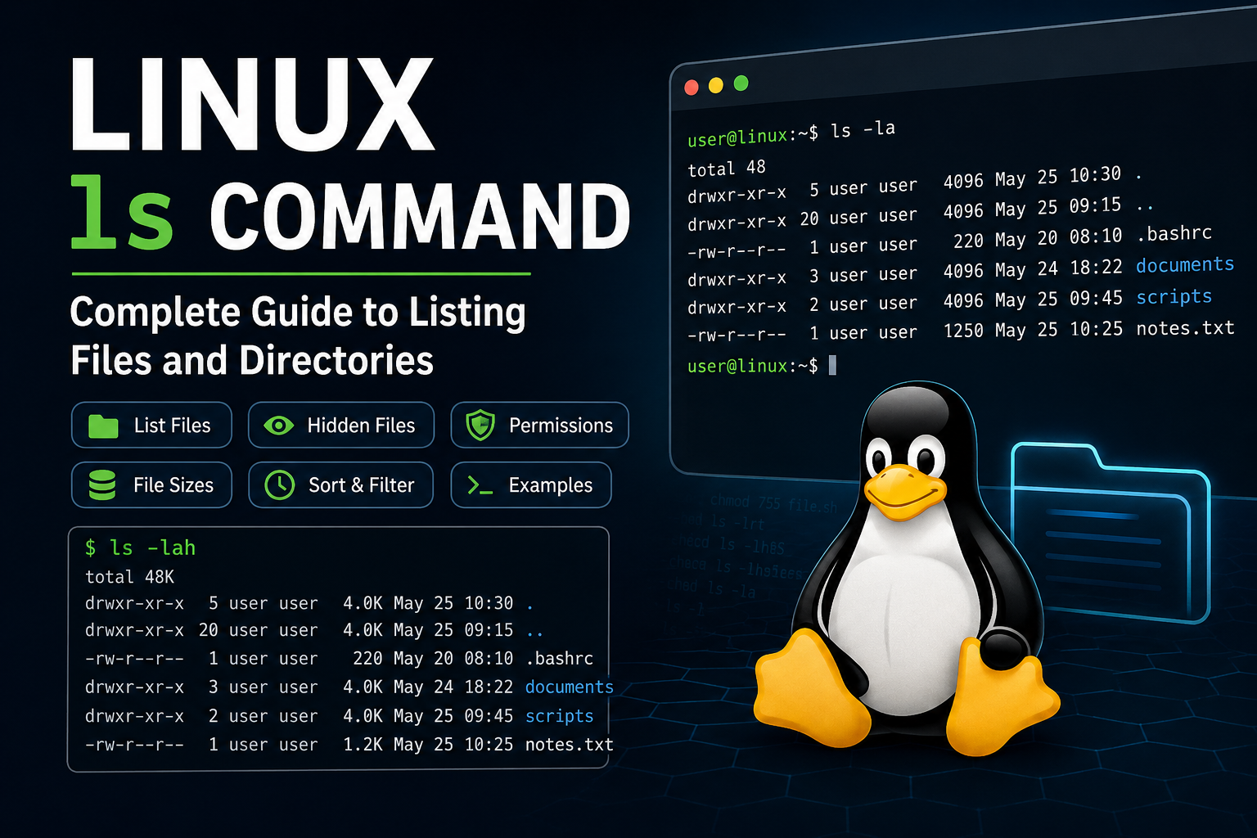Click the "$ ls -lah" command line
The image size is (1257, 838).
tap(140, 547)
